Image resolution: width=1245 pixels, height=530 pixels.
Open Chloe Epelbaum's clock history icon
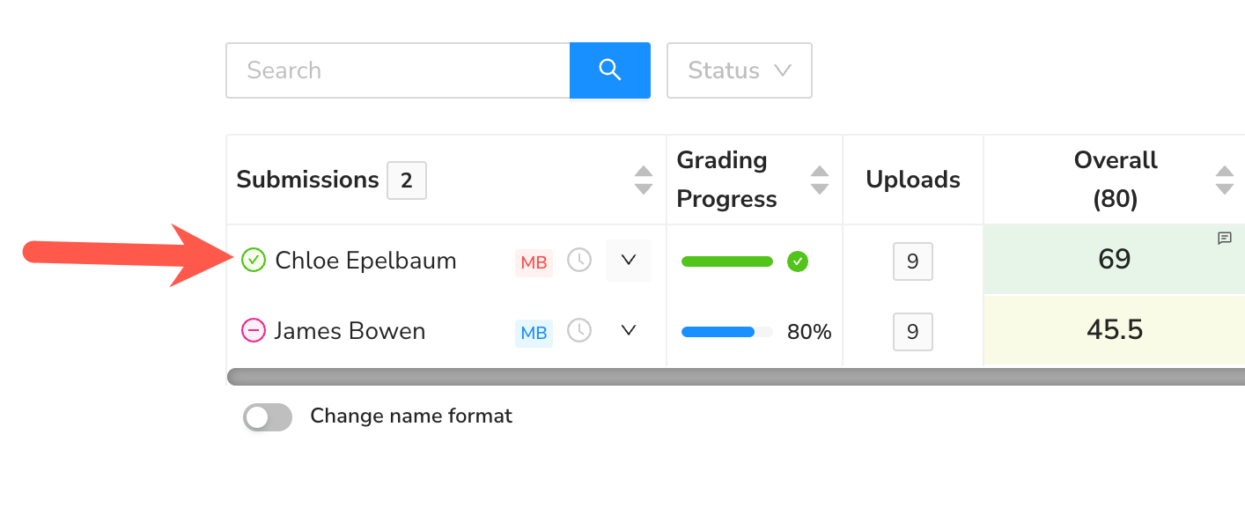(578, 260)
